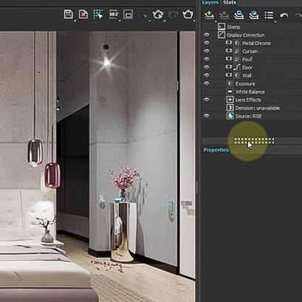The width and height of the screenshot is (302, 302).
Task: Open the layers list options icon
Action: [269, 15]
